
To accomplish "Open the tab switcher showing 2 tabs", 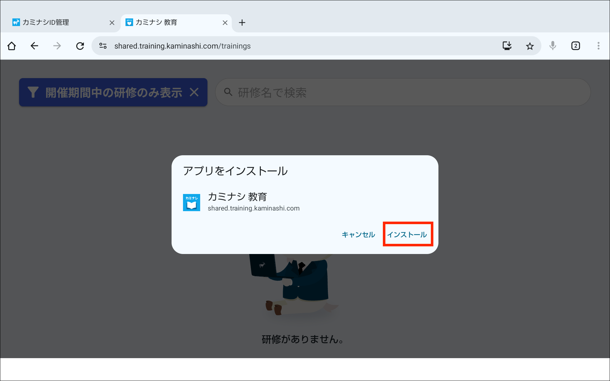I will click(575, 46).
